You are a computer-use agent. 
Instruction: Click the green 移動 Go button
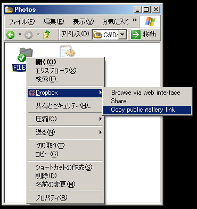144,34
